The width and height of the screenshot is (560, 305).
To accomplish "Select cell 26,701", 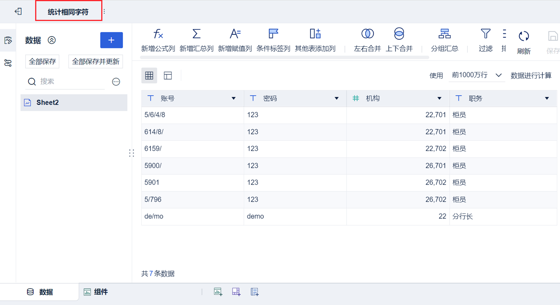I will tap(398, 166).
